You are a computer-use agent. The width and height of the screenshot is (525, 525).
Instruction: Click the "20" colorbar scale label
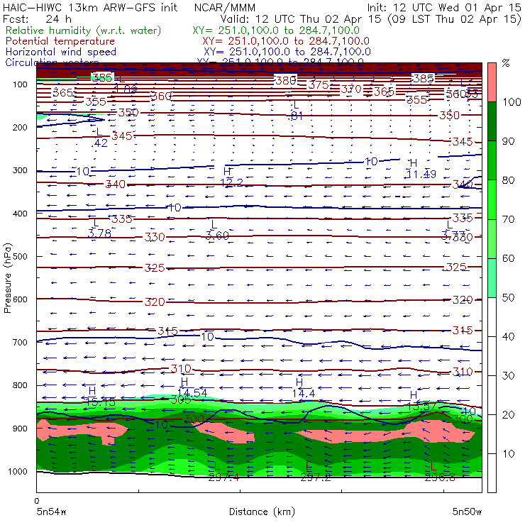point(508,415)
